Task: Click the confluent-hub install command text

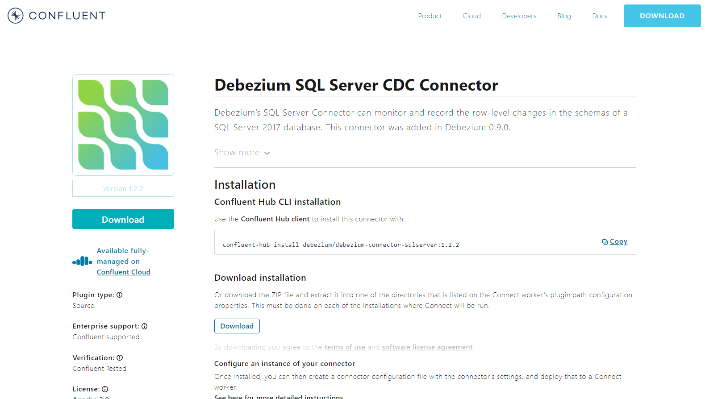Action: coord(341,245)
